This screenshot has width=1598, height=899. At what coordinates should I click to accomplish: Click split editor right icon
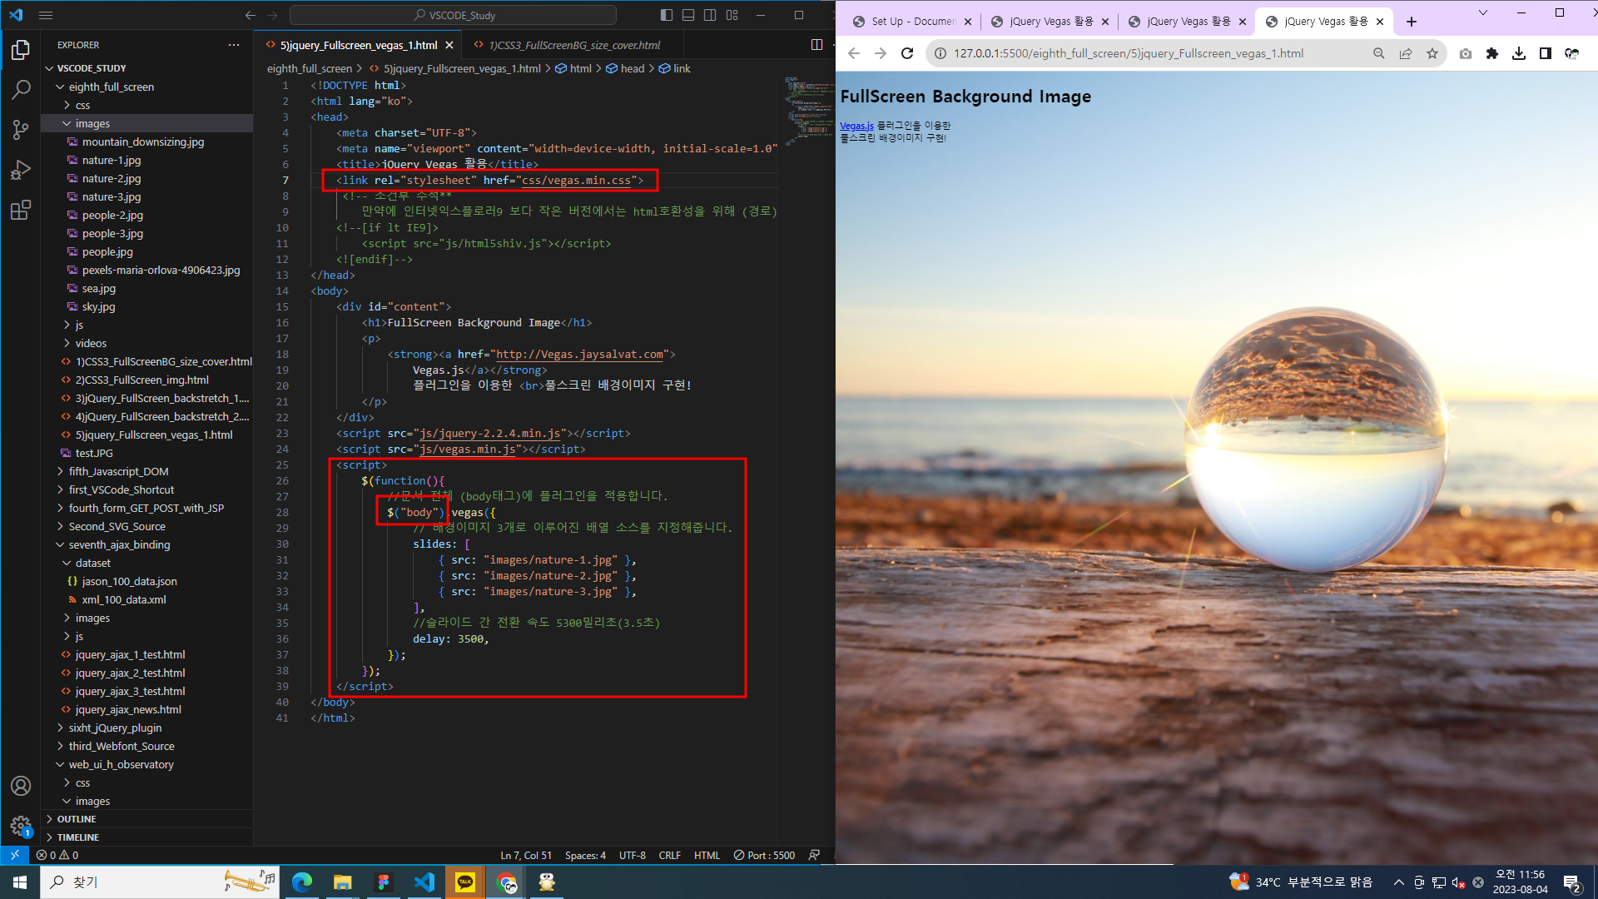(x=816, y=45)
